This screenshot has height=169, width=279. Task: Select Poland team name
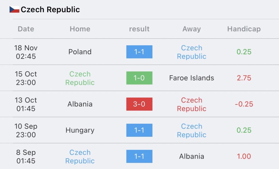pos(80,52)
